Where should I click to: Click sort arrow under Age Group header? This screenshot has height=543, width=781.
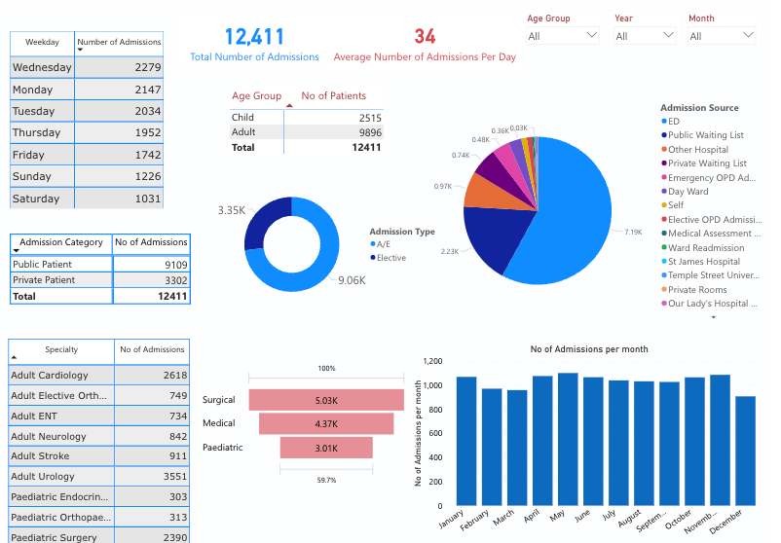click(x=289, y=103)
